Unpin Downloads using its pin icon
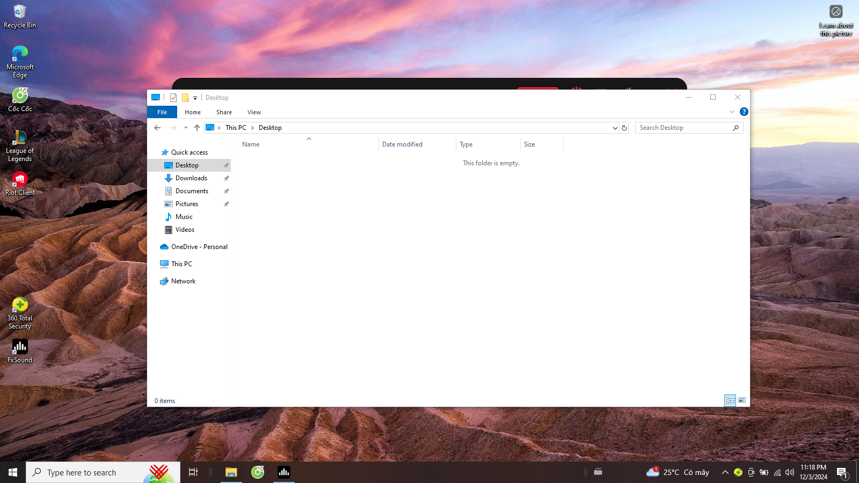The height and width of the screenshot is (483, 859). (x=226, y=178)
